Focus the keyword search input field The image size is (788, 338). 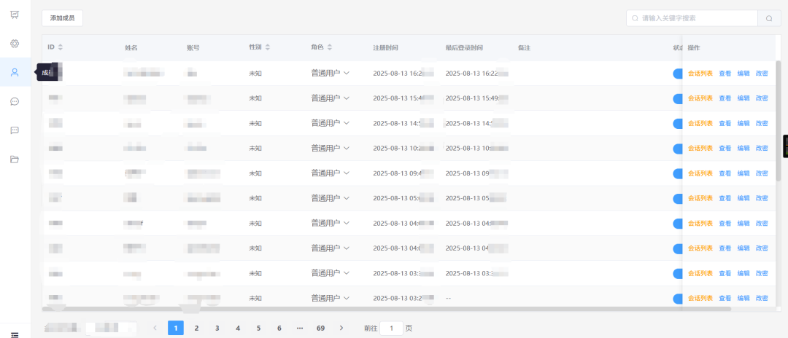pos(692,18)
